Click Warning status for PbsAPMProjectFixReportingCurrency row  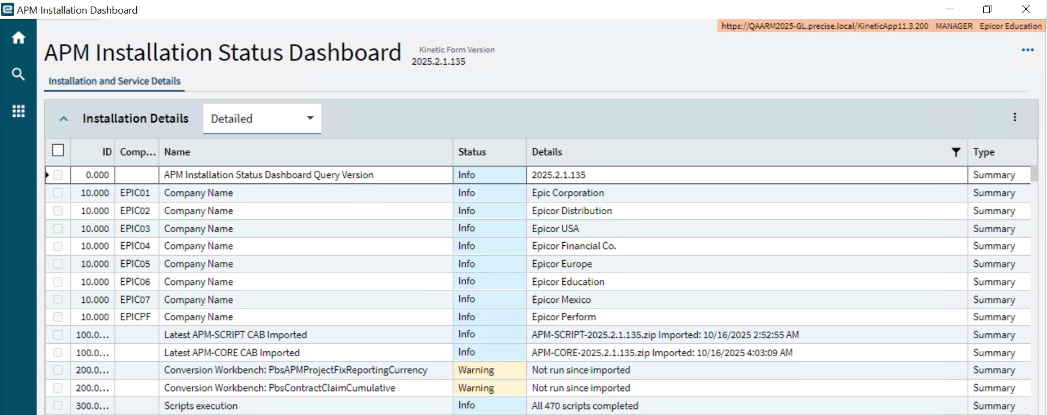coord(489,370)
